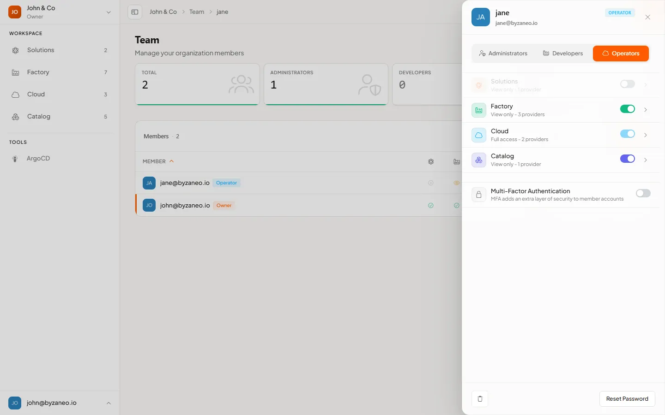Click john's Factory green check icon
Screen dimensions: 665x415
click(x=457, y=206)
